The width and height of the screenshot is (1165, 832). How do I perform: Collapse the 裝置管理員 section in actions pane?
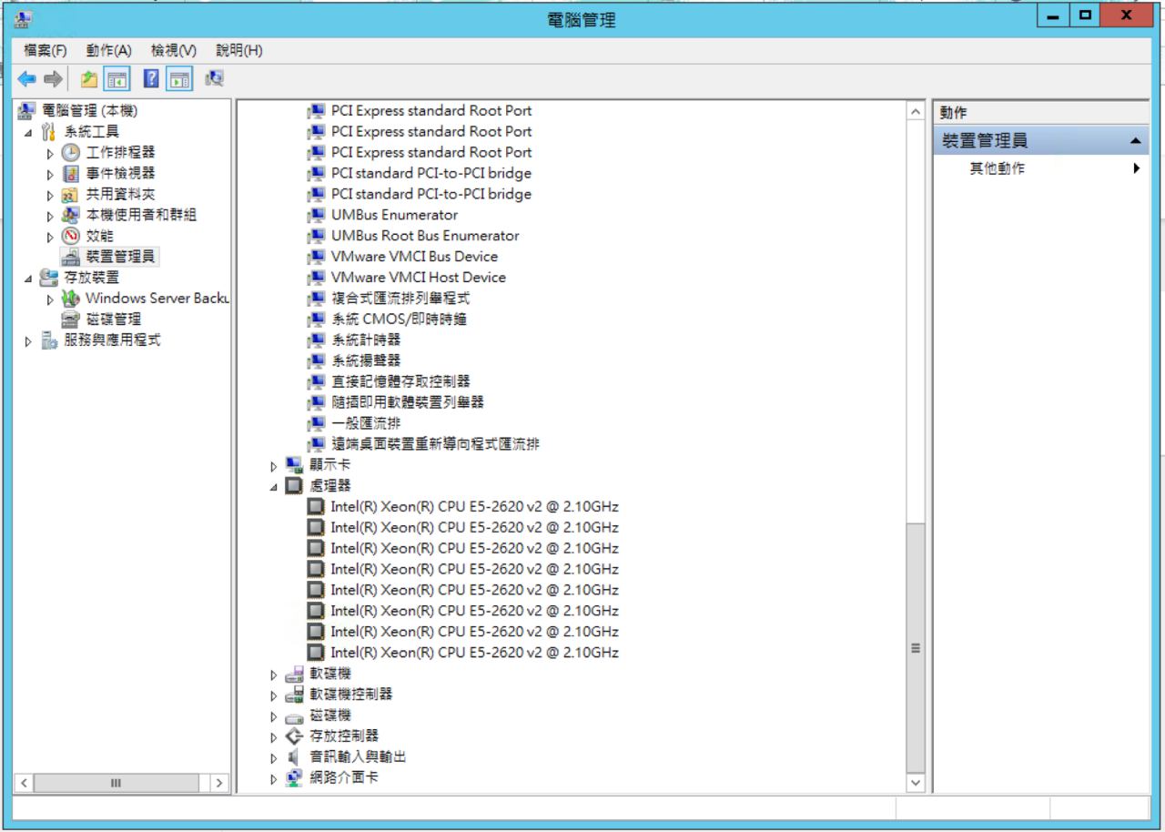(1134, 141)
